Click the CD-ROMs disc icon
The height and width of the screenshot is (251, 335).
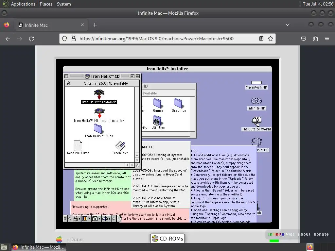(x=155, y=238)
